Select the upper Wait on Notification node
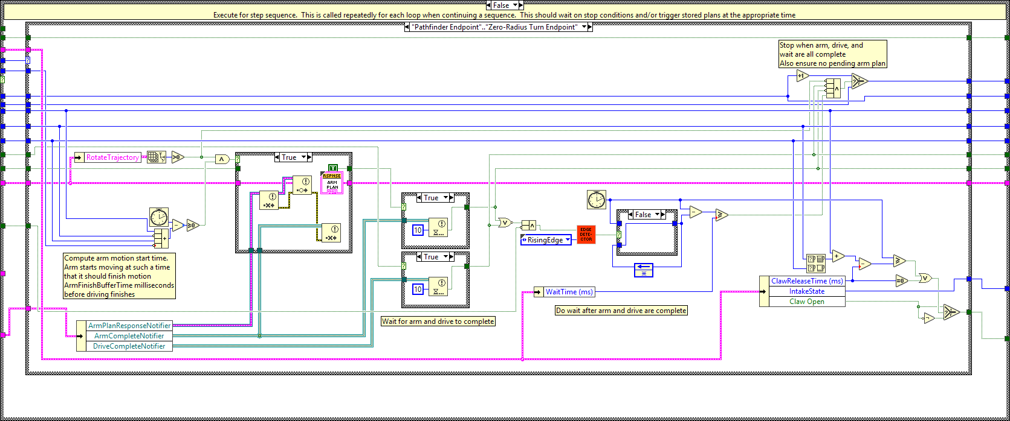1010x421 pixels. 438,228
